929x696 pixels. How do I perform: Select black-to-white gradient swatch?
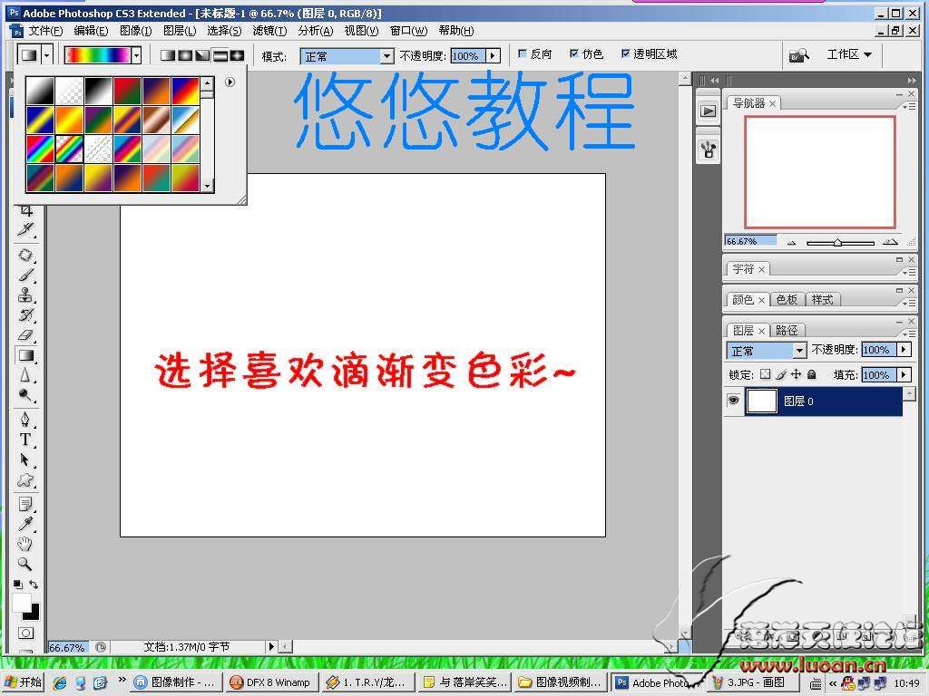[98, 91]
